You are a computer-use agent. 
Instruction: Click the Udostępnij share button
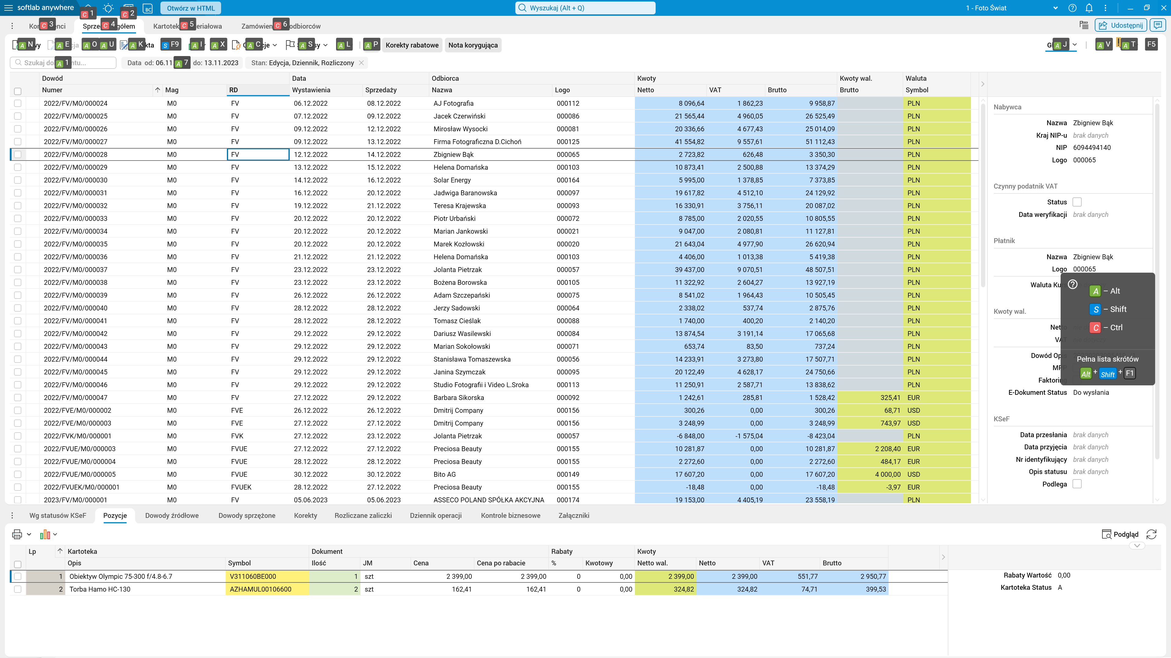pyautogui.click(x=1121, y=25)
